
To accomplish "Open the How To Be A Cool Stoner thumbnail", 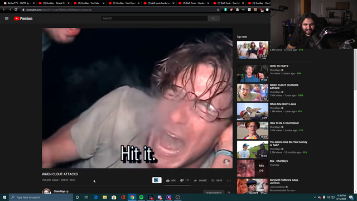I will tap(253, 130).
